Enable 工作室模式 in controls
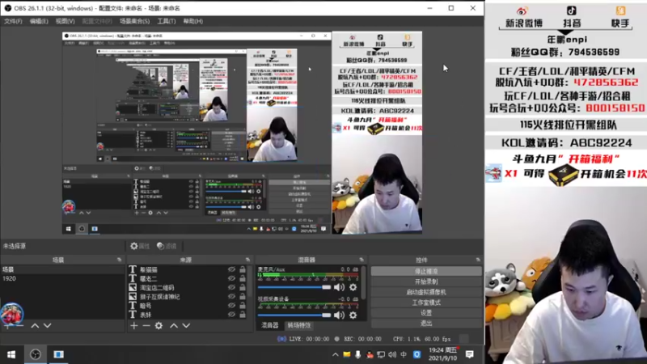Screen dimensions: 647x364 pos(426,303)
